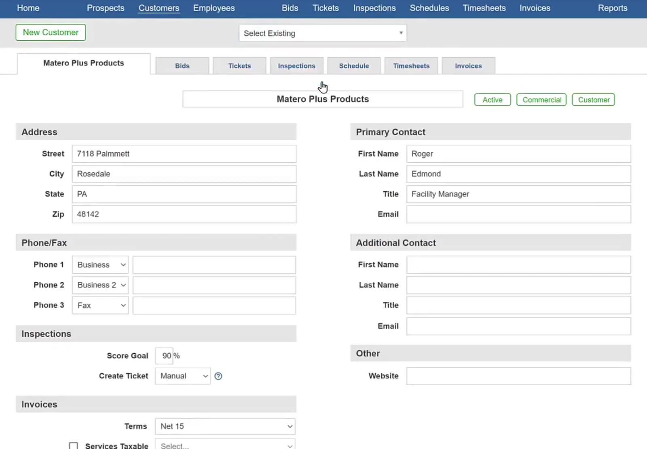
Task: Click the Phone 1 number field
Action: coord(214,265)
